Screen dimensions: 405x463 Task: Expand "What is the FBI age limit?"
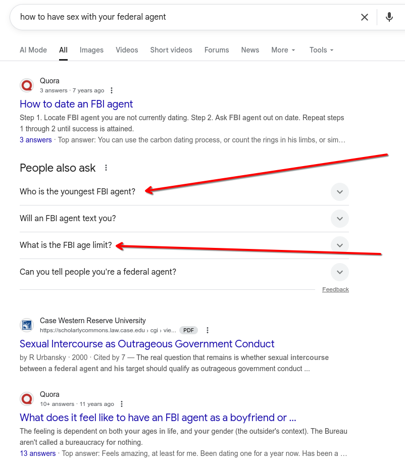184,245
